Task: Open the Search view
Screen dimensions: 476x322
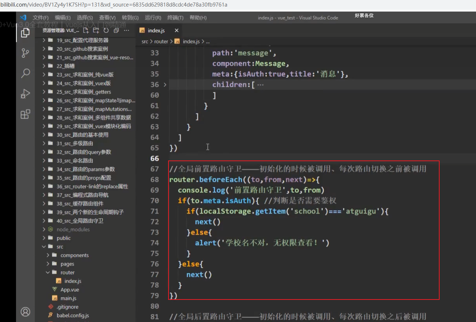Action: point(25,73)
